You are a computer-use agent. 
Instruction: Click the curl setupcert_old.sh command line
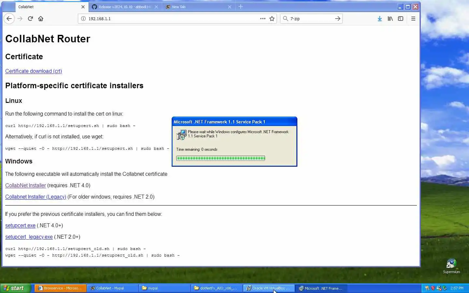tap(76, 249)
